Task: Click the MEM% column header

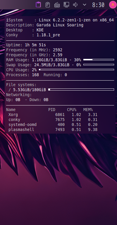Action: coord(88,110)
